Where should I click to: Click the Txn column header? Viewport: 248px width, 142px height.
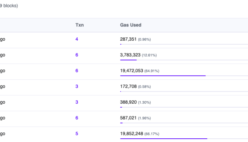tap(79, 25)
